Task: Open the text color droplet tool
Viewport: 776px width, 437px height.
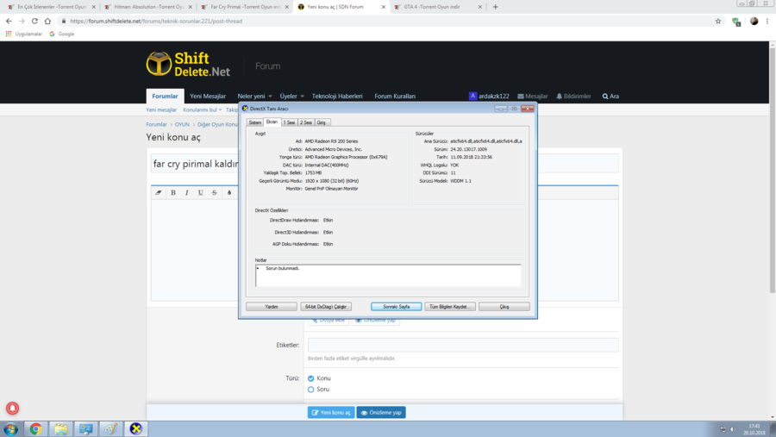Action: 229,192
